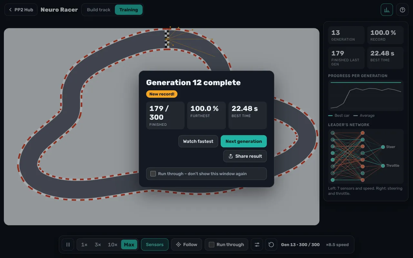Enable Run through checkbox in bottom toolbar
The height and width of the screenshot is (258, 413).
212,244
